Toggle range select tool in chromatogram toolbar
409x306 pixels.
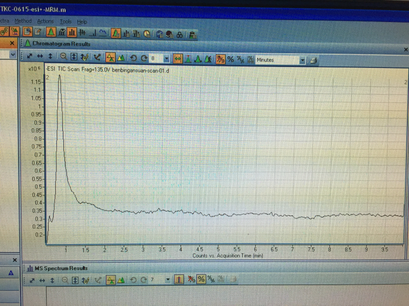click(177, 59)
